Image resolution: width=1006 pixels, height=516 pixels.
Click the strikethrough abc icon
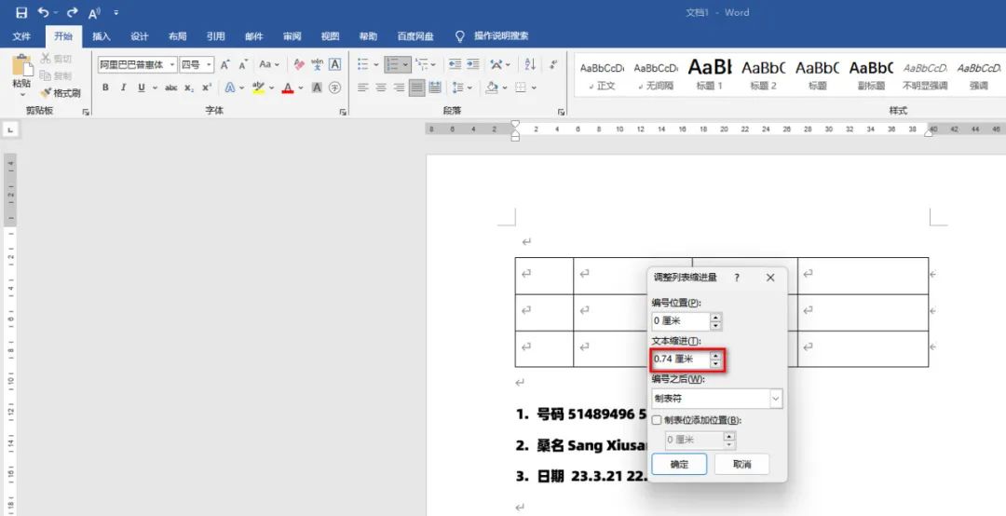pyautogui.click(x=170, y=88)
